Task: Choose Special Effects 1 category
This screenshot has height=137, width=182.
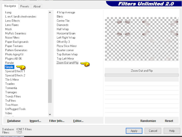Action: 15,71
